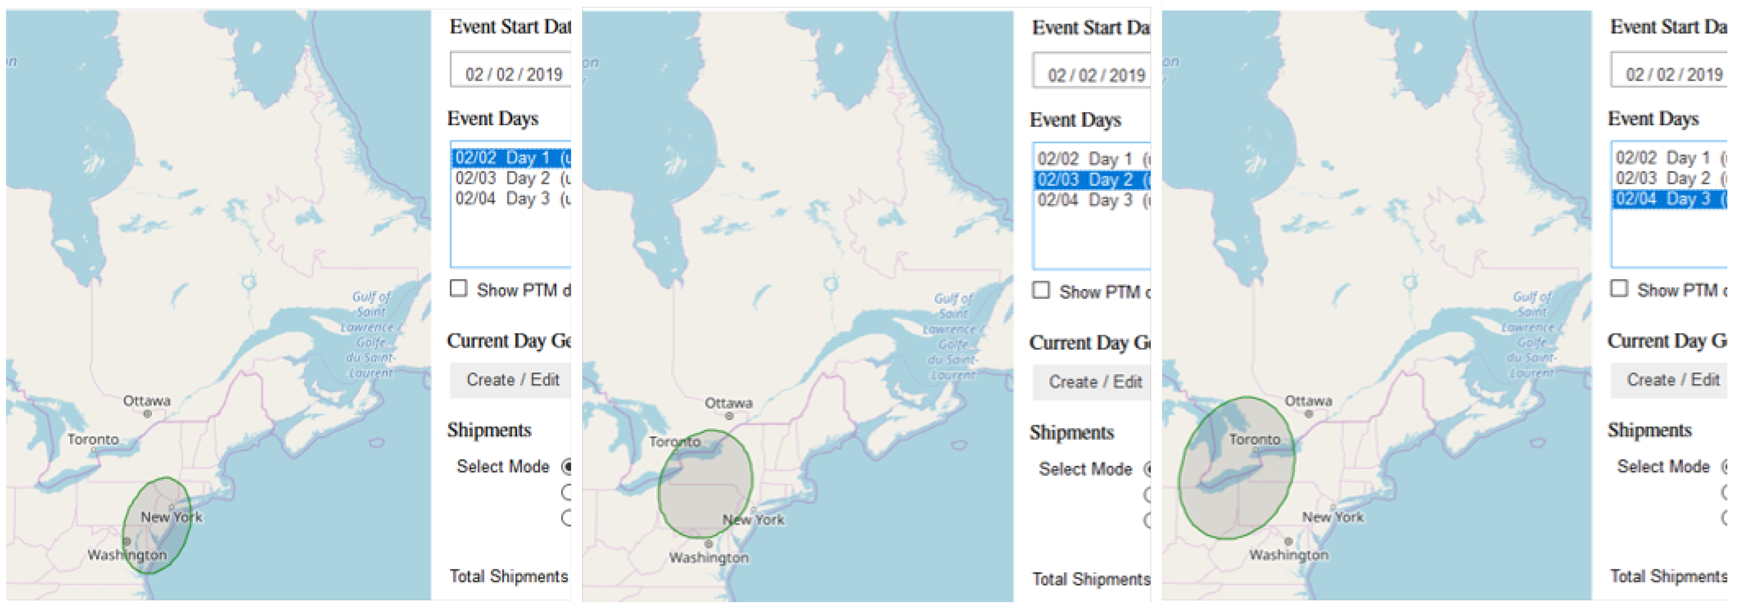Click Create / Edit button in Day 1 panel
1739x611 pixels.
click(512, 379)
